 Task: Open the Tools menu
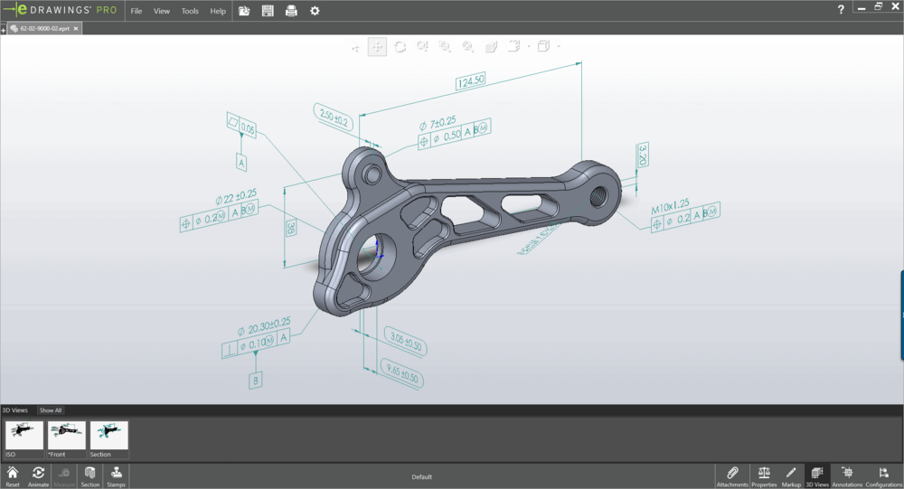pyautogui.click(x=190, y=11)
